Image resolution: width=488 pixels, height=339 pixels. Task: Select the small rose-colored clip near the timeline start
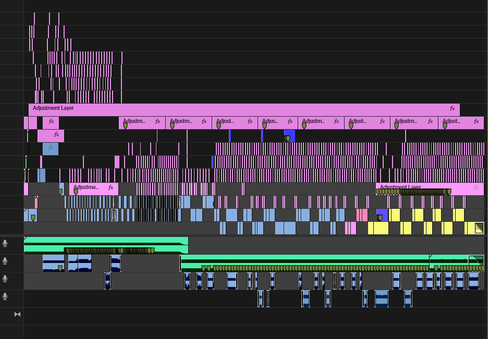[36, 202]
